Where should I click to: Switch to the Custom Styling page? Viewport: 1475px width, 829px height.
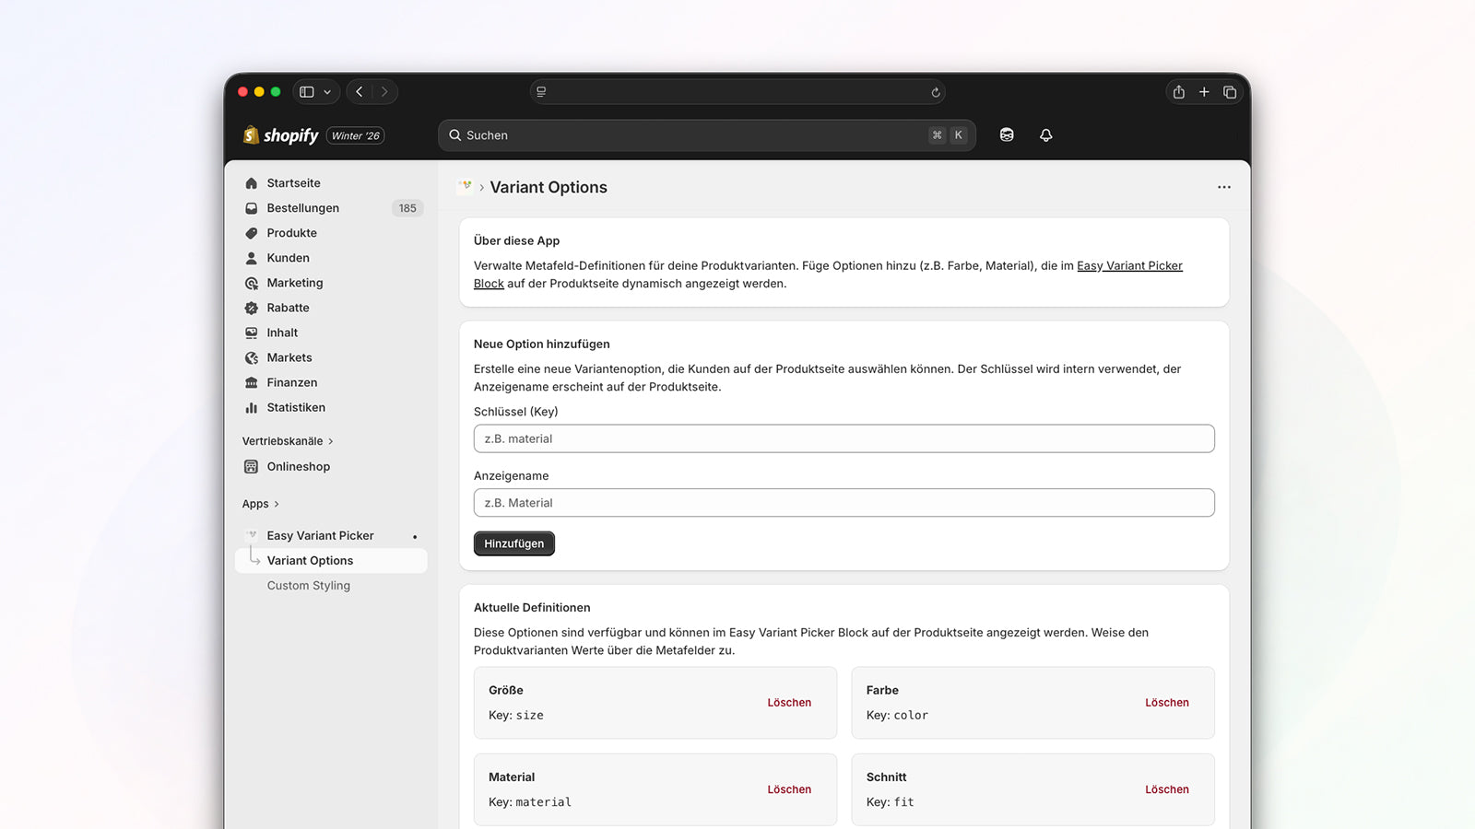(308, 585)
